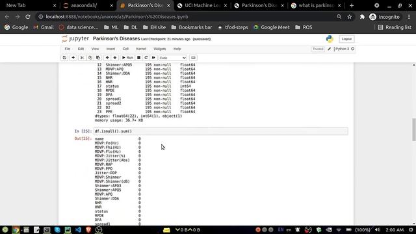The image size is (416, 234).
Task: Insert a cell below with plus icon
Action: click(x=73, y=58)
